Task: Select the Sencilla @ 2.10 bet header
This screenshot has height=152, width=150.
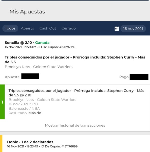Action: (x=18, y=43)
